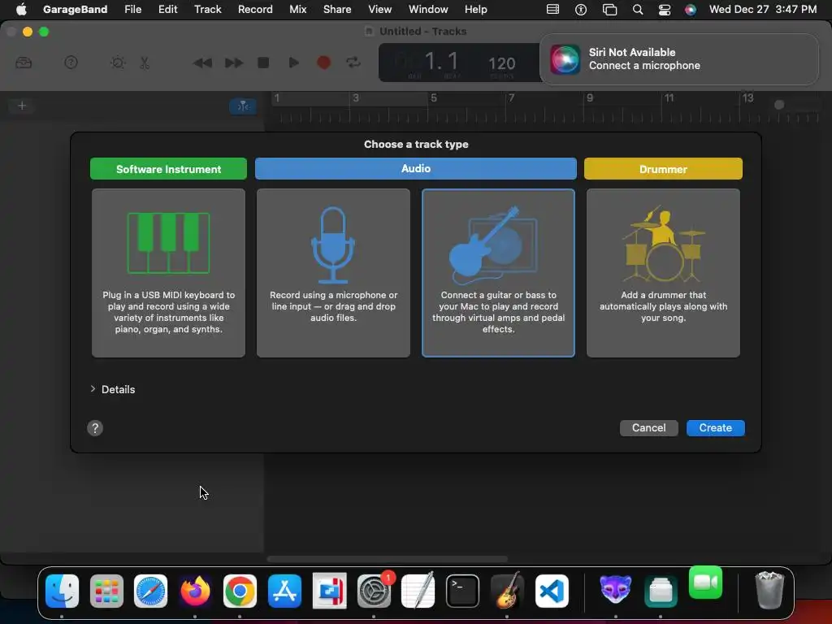Screen dimensions: 832x624
Task: Open the Trash in the Dock
Action: 769,591
